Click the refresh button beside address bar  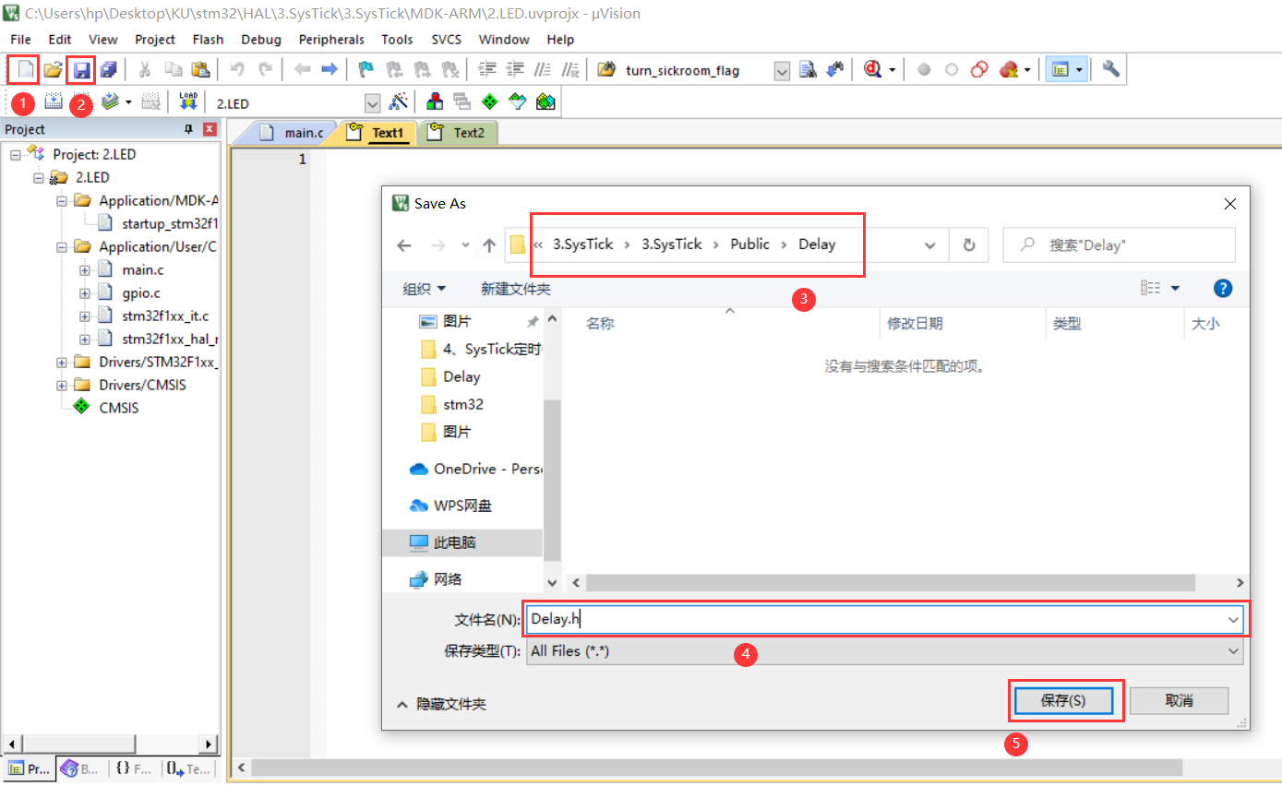(x=968, y=245)
